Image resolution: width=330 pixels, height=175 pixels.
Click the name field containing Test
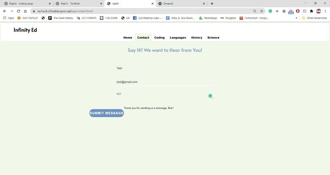point(165,68)
